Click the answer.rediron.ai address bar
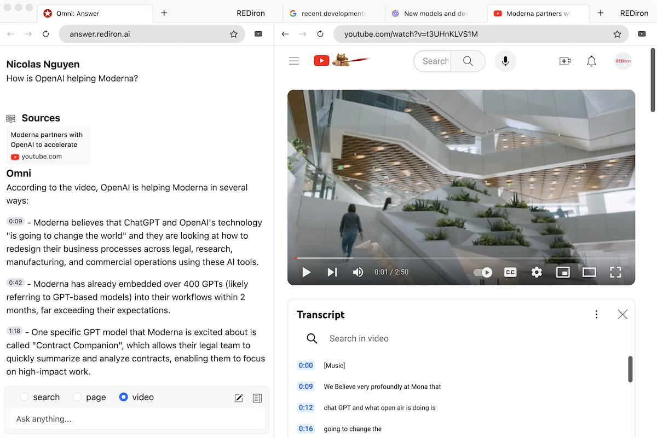 (152, 34)
